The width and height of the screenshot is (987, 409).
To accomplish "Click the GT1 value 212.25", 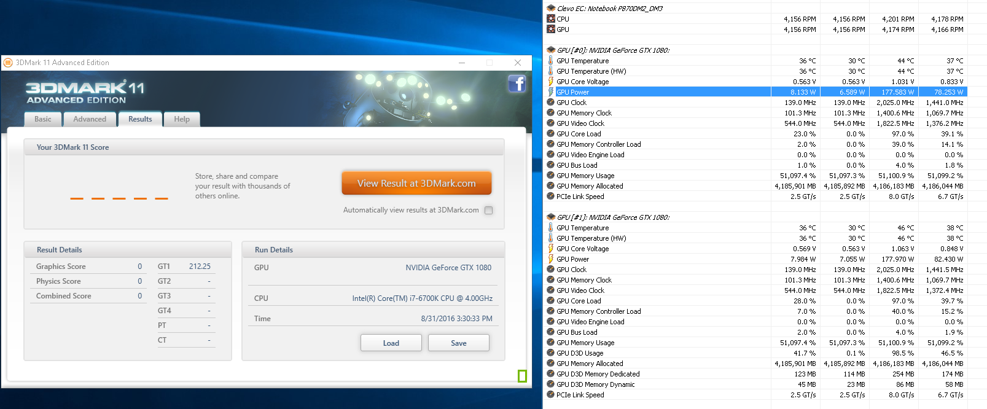I will (200, 267).
